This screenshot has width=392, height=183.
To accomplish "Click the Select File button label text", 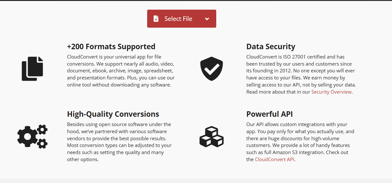I will (x=178, y=19).
